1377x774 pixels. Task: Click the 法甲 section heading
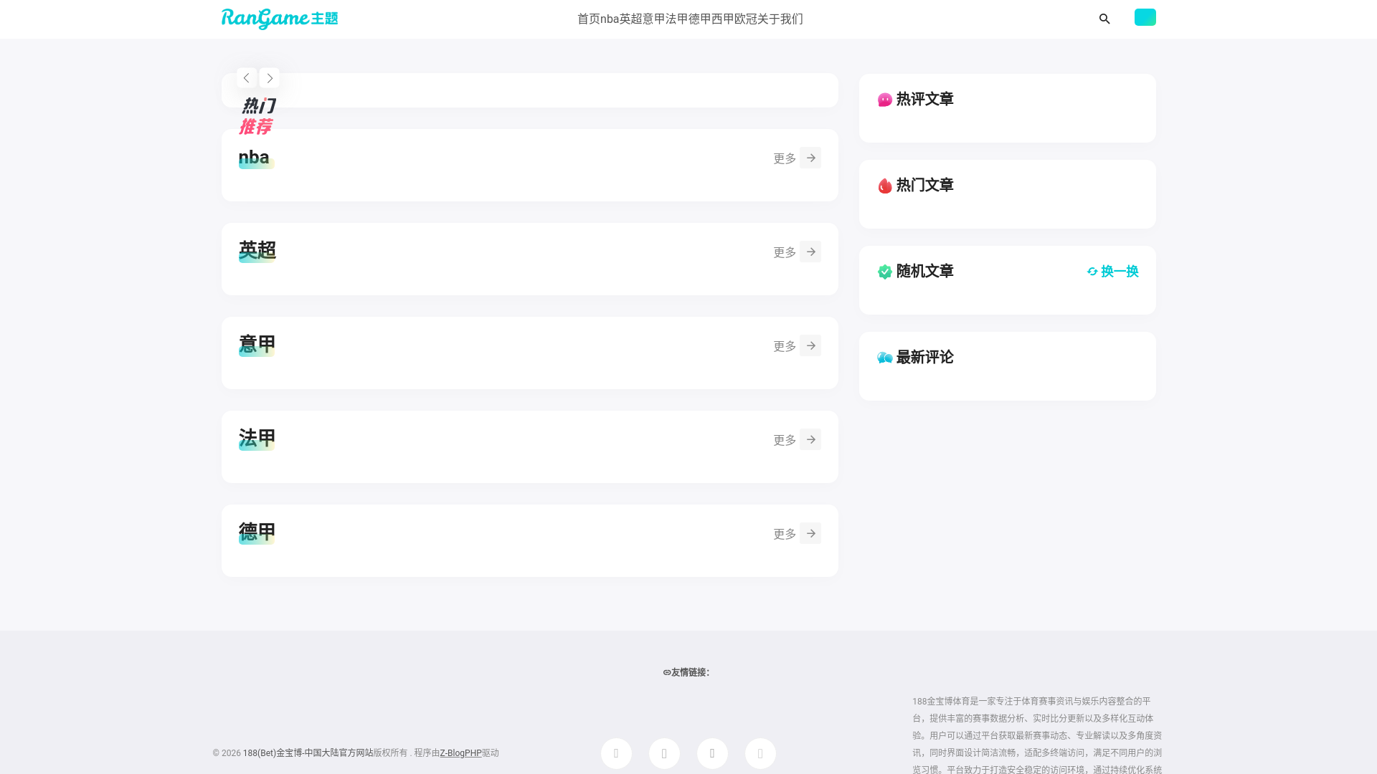(257, 439)
